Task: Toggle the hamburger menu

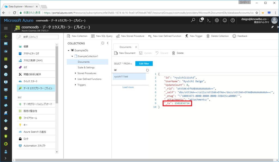Action: (x=6, y=28)
